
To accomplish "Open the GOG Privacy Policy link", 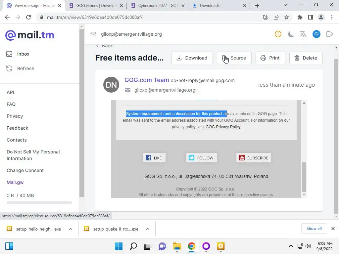I will click(x=223, y=127).
